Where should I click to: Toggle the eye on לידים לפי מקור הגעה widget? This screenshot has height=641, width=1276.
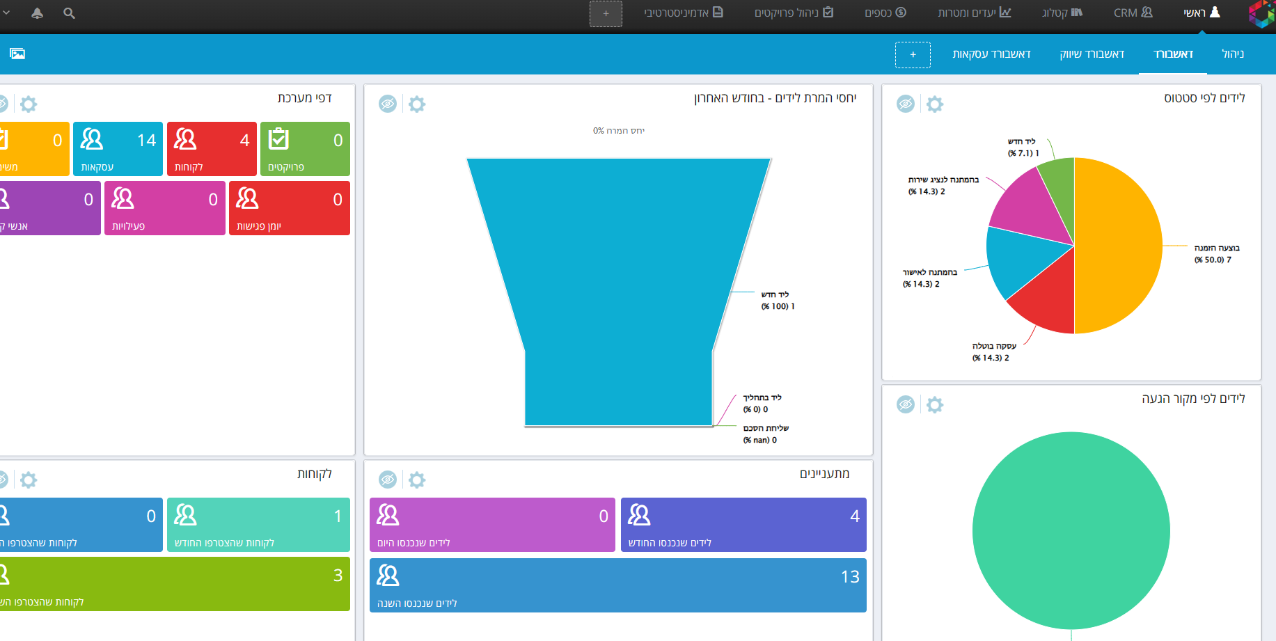click(x=906, y=404)
